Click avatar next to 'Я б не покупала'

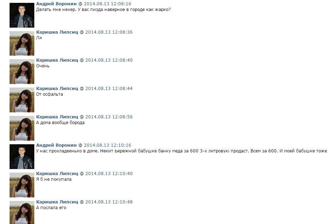22,185
